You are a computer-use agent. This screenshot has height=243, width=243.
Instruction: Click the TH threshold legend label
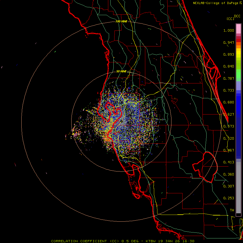click(x=232, y=210)
